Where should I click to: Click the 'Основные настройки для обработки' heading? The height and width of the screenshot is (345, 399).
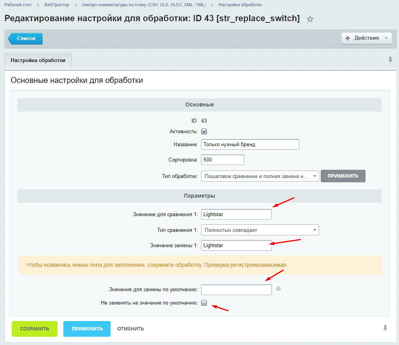77,80
